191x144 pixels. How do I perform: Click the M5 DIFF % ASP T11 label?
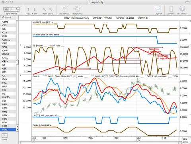(x=43, y=22)
